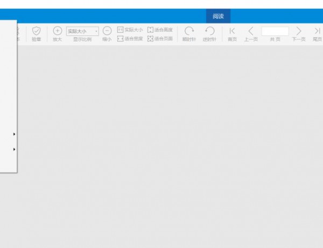Click the partially hidden toolbar icon beside 验章
The image size is (323, 248).
pos(18,32)
